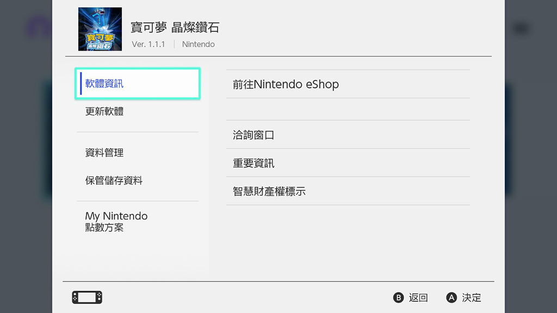Click the Nintendo publisher name in the header
The width and height of the screenshot is (557, 313).
click(x=199, y=45)
